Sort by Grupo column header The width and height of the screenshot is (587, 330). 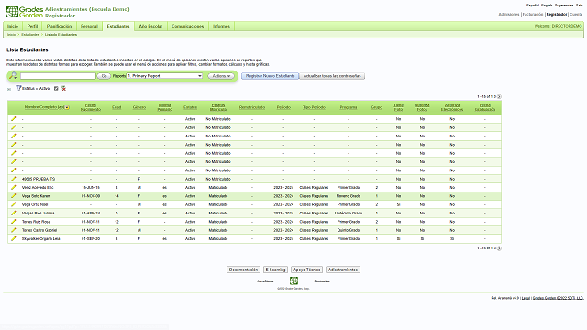tap(377, 107)
